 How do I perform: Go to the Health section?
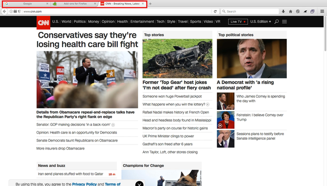(x=122, y=21)
